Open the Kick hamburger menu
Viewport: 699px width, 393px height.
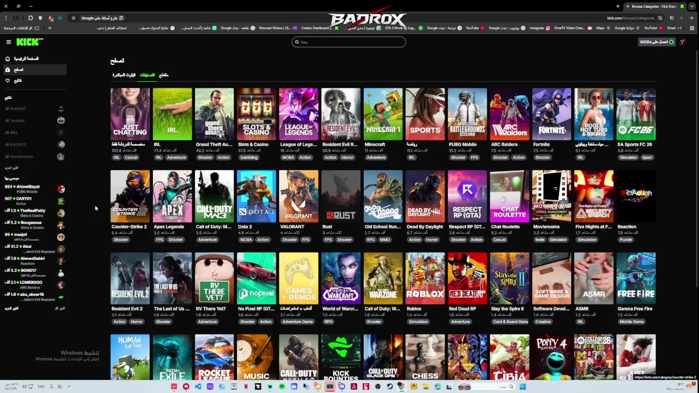[x=8, y=42]
